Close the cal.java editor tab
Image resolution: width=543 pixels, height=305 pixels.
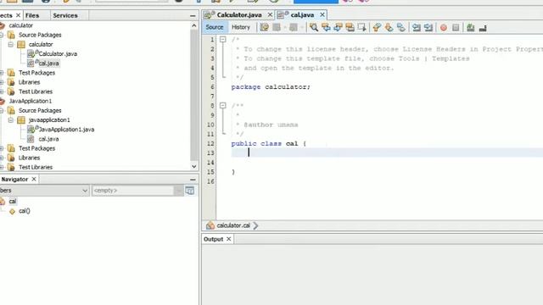coord(322,15)
